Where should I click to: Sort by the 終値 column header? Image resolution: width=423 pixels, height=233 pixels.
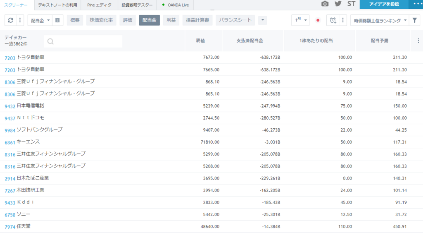200,41
